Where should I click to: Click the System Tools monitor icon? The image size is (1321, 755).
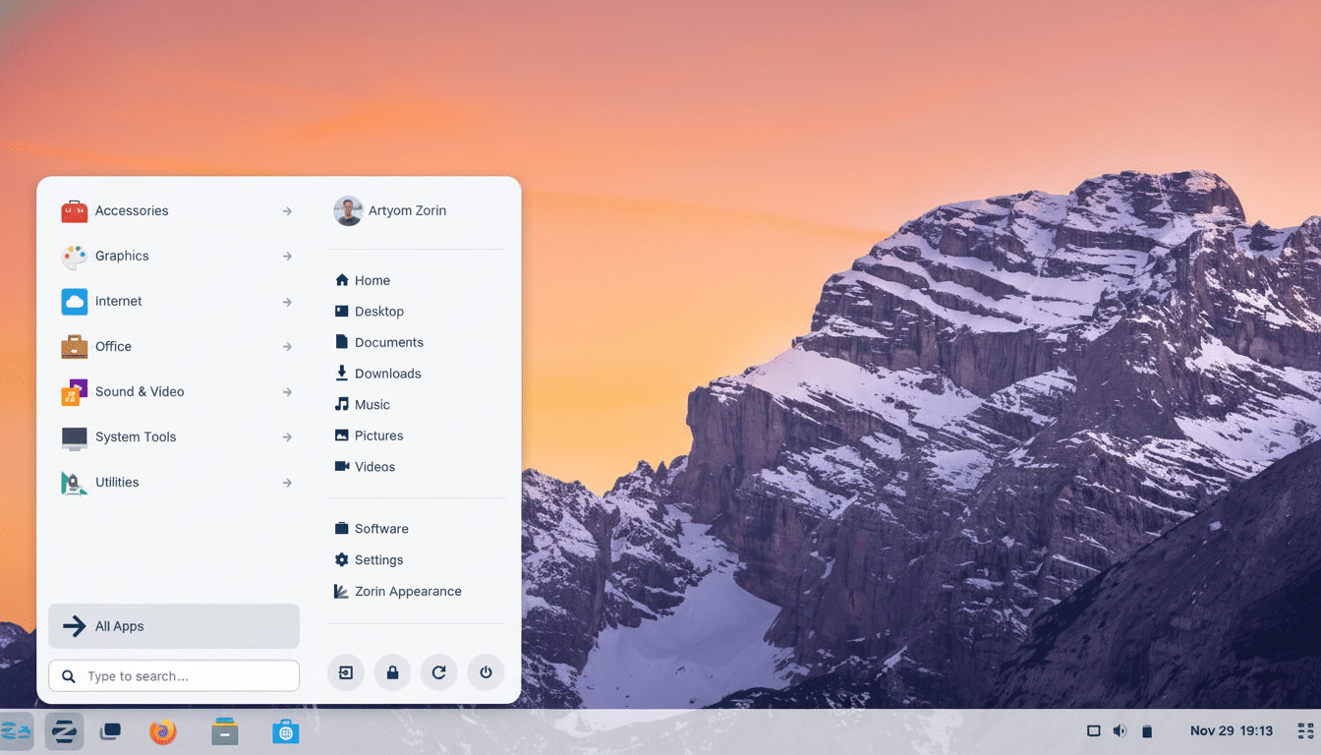click(74, 436)
